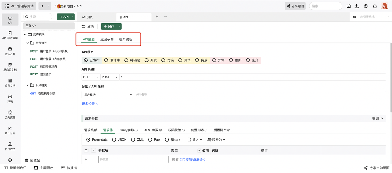
Task: Open POST 用户登录（表单参数）
Action: tap(48, 59)
